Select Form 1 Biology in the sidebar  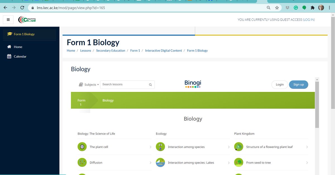pos(24,34)
